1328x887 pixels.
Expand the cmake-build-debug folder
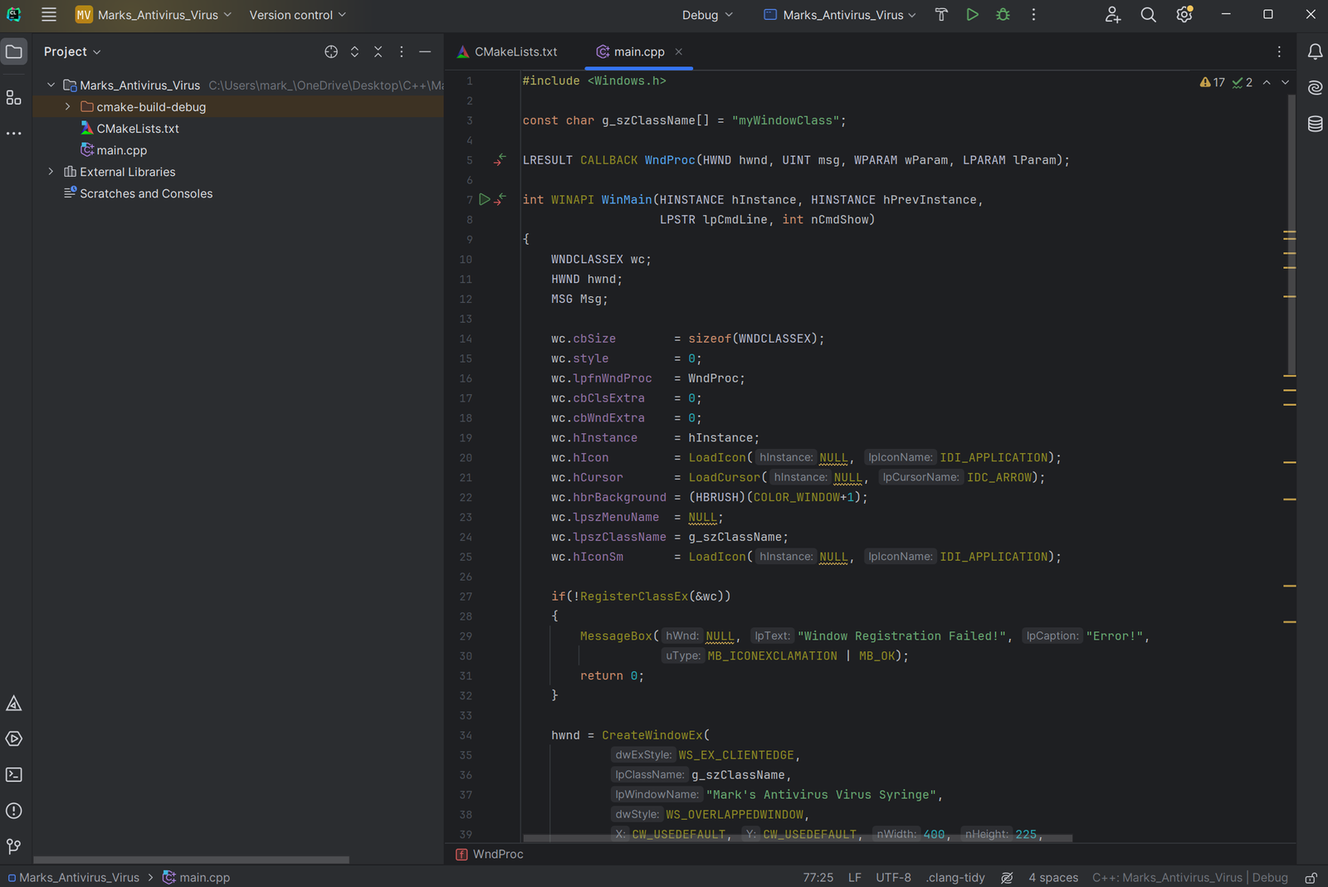coord(68,107)
